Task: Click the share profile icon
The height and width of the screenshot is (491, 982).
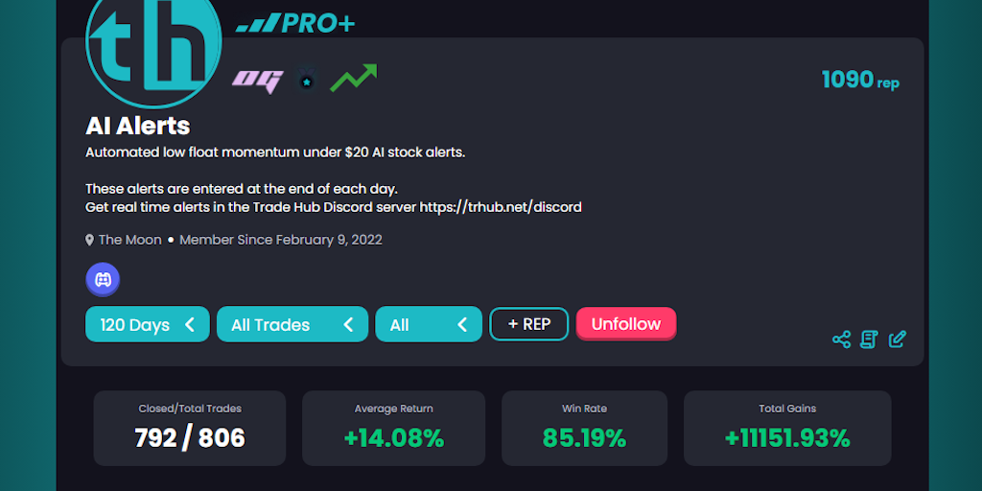Action: click(841, 339)
